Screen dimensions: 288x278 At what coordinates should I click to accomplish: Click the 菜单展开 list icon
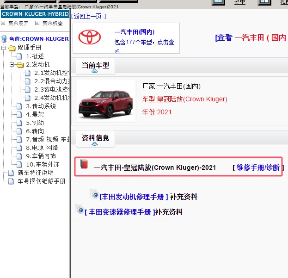pyautogui.click(x=3, y=23)
